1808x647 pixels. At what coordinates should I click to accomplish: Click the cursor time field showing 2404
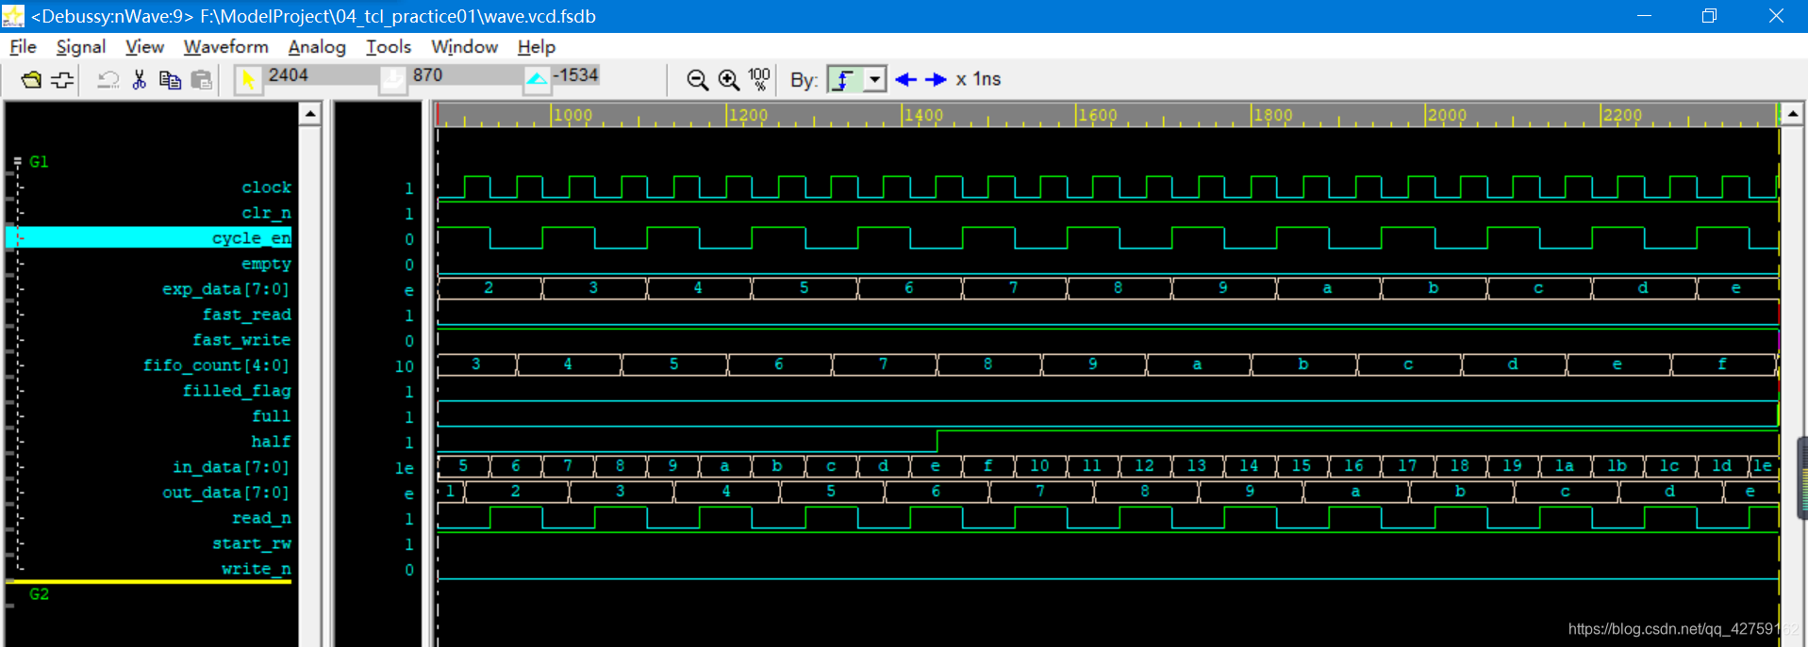(321, 75)
